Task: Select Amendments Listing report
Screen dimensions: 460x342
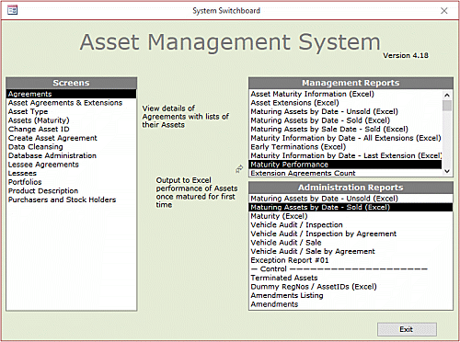Action: point(351,296)
